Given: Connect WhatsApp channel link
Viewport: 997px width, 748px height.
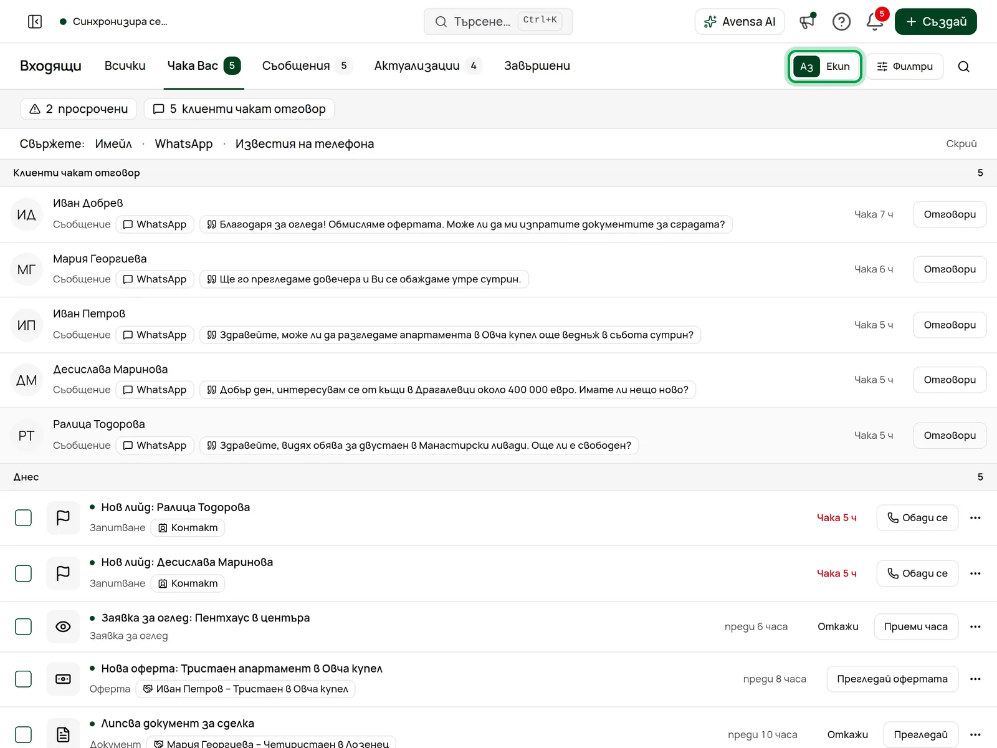Looking at the screenshot, I should (184, 144).
